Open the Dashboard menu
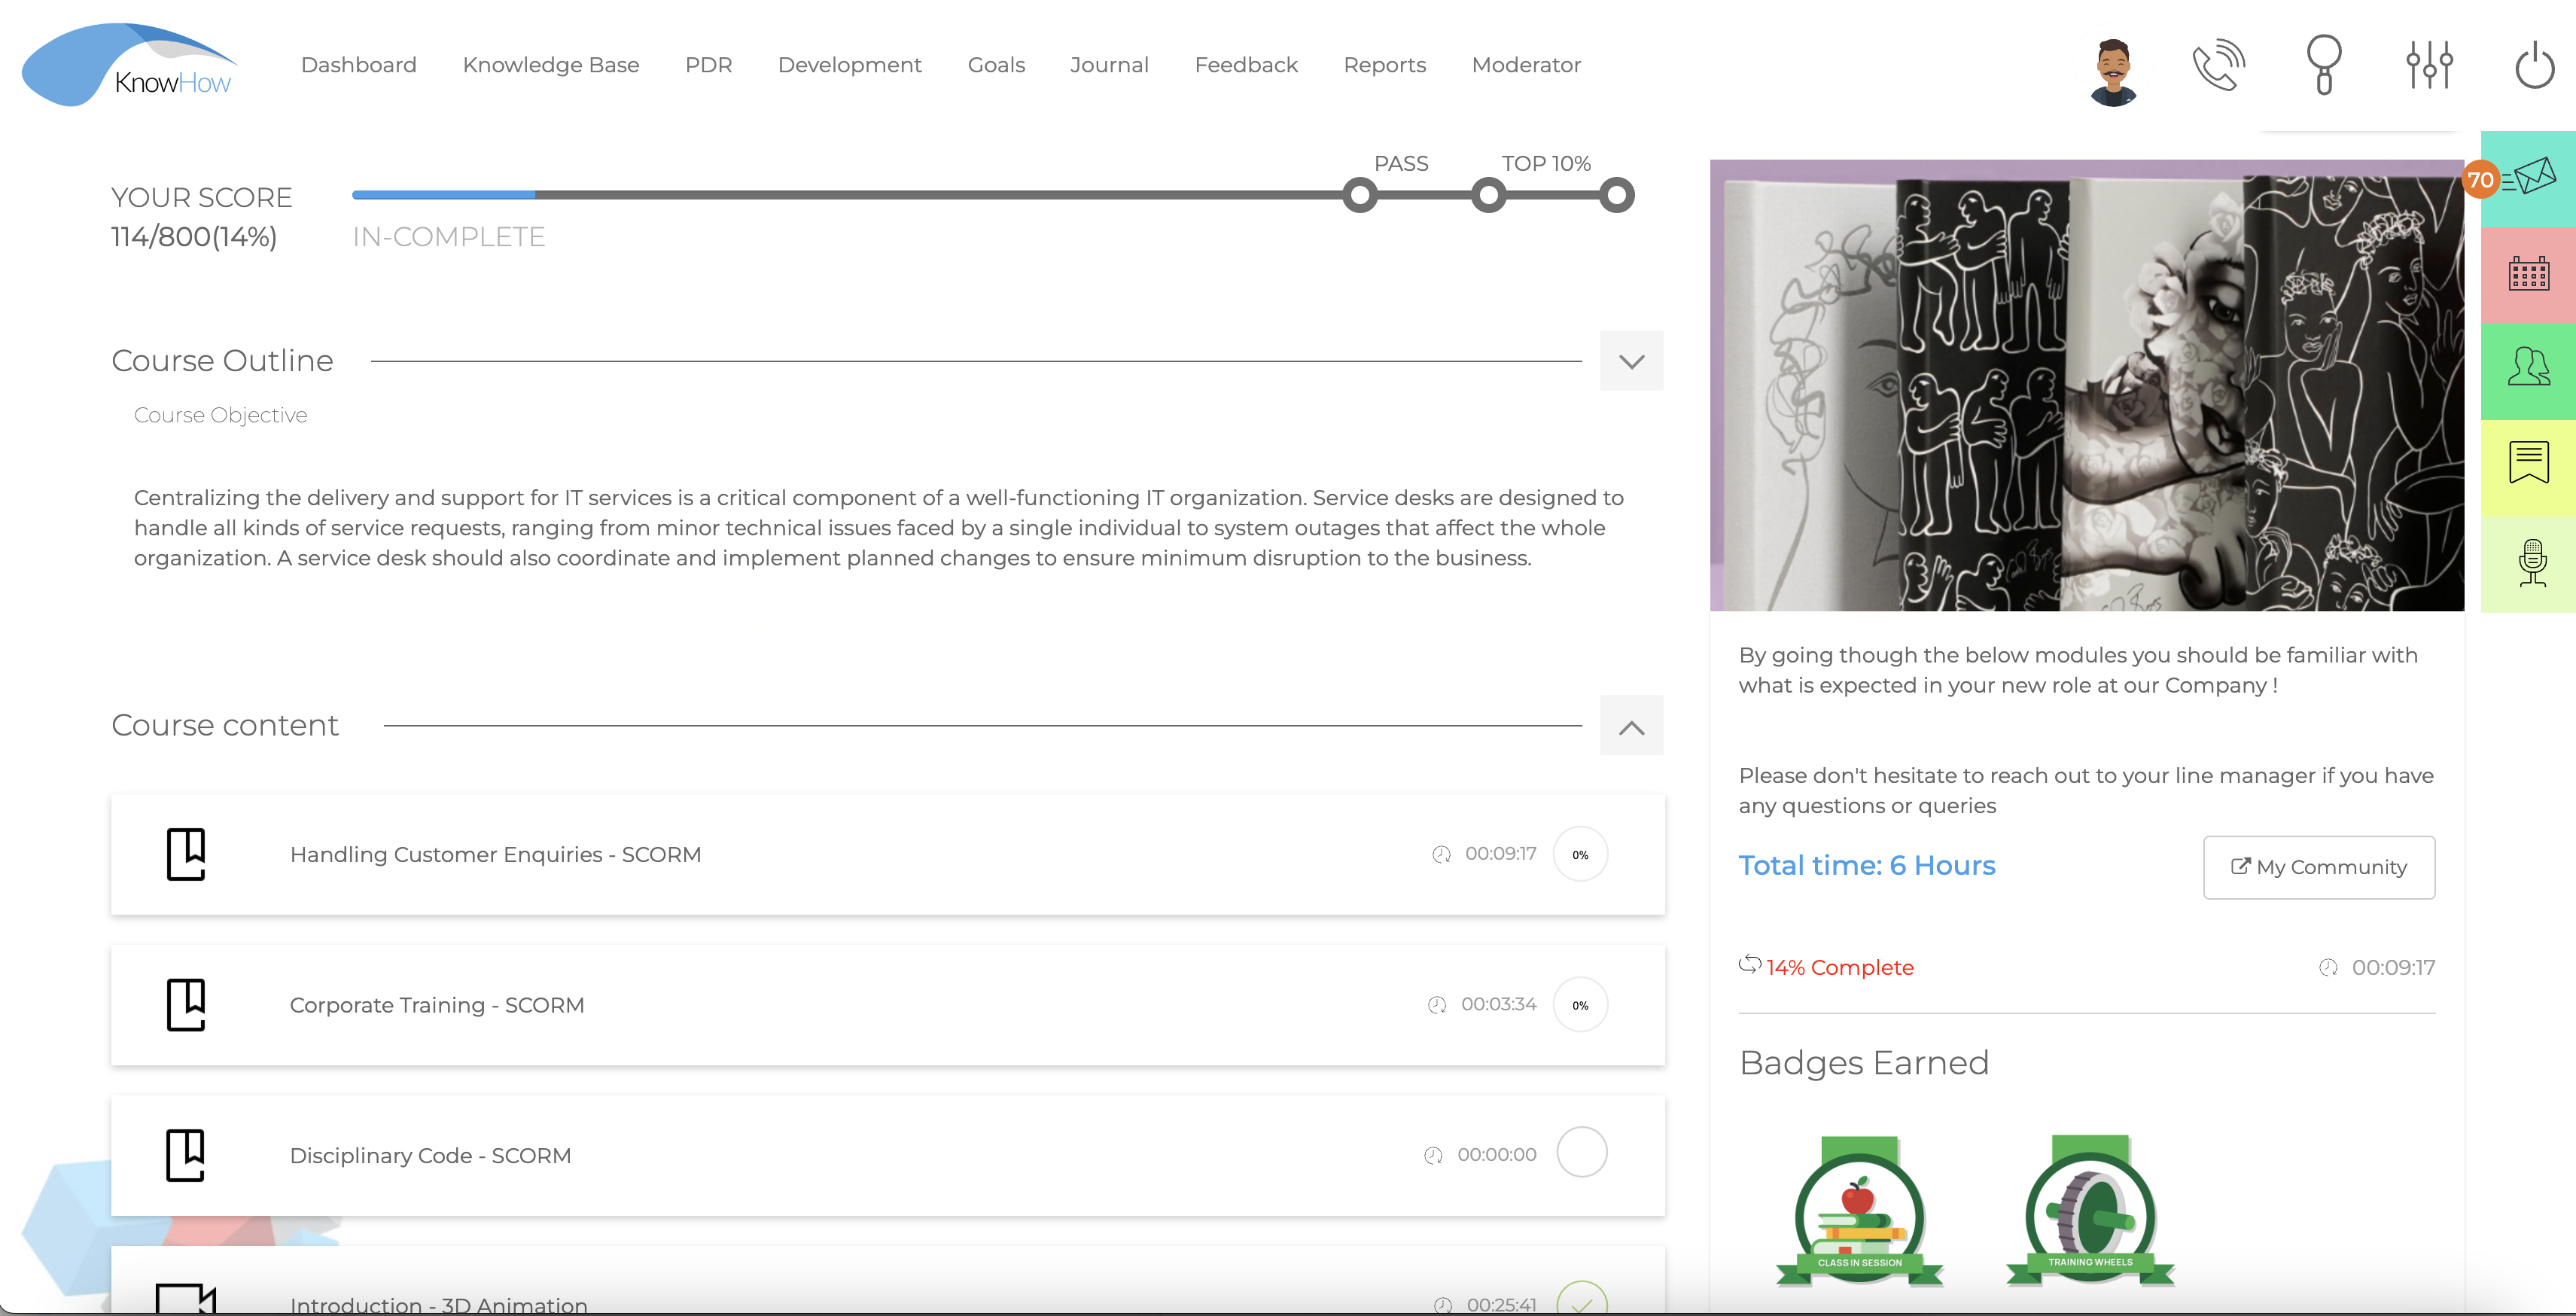Viewport: 2576px width, 1316px height. 359,65
